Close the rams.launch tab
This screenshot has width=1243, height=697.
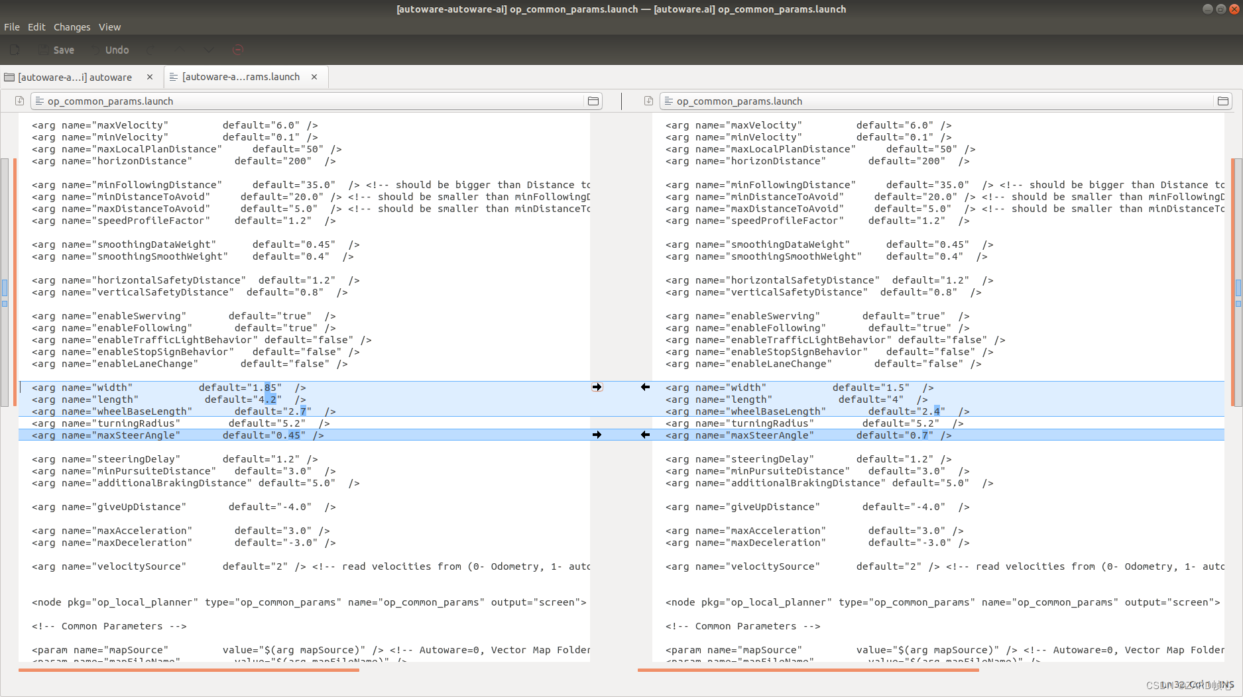click(314, 77)
